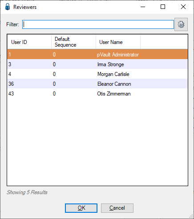194x219 pixels.
Task: Minimize the Reviewers window
Action: 143,7
